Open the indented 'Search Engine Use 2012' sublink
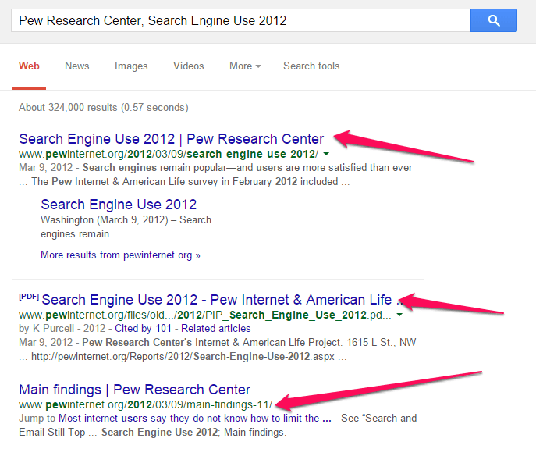Screen dimensions: 536x456 [119, 205]
